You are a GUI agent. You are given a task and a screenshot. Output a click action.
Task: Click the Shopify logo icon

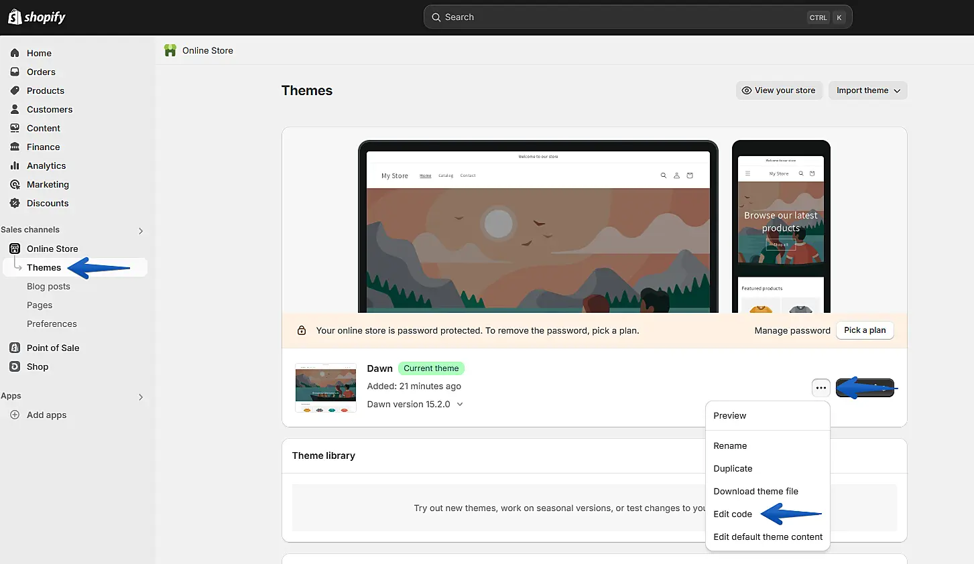click(x=15, y=17)
